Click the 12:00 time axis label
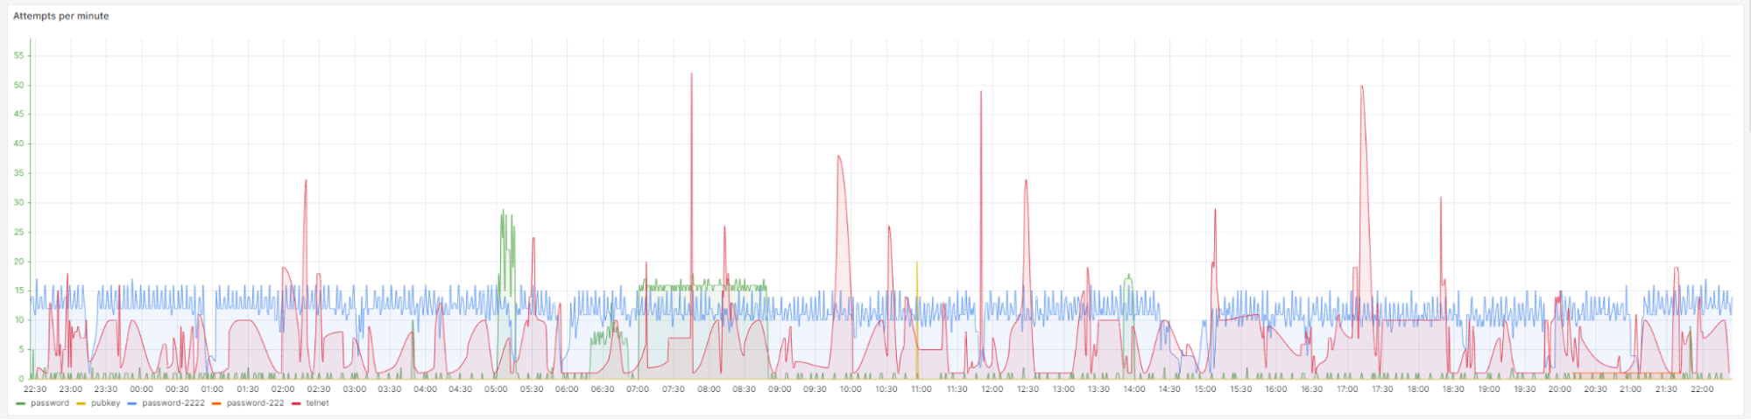The width and height of the screenshot is (1751, 420). point(992,389)
